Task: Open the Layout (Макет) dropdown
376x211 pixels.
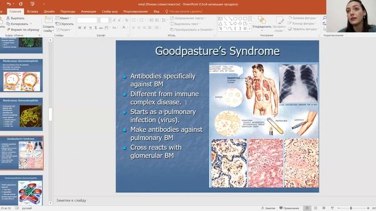Action: coord(63,18)
